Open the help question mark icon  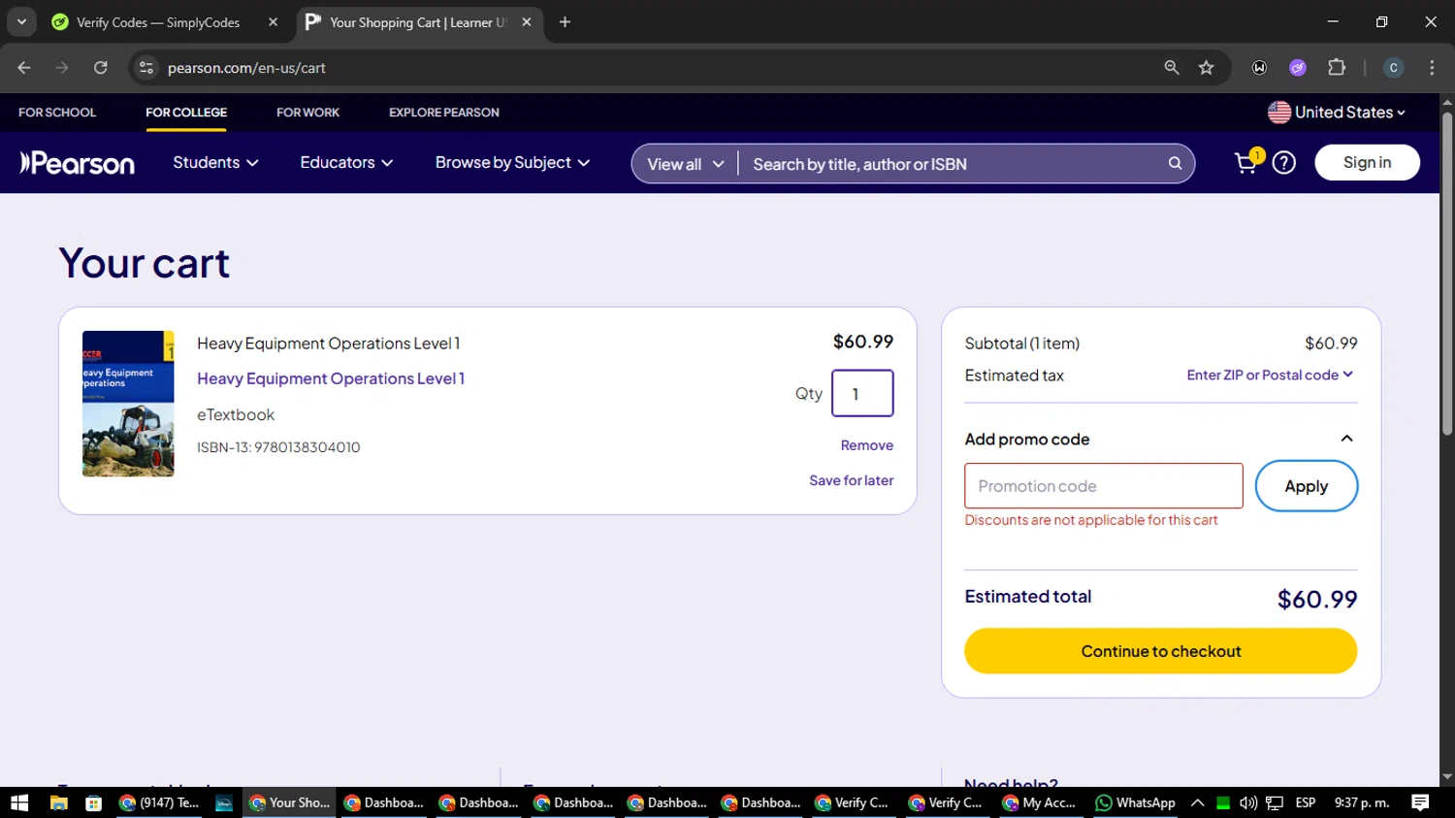(1284, 163)
